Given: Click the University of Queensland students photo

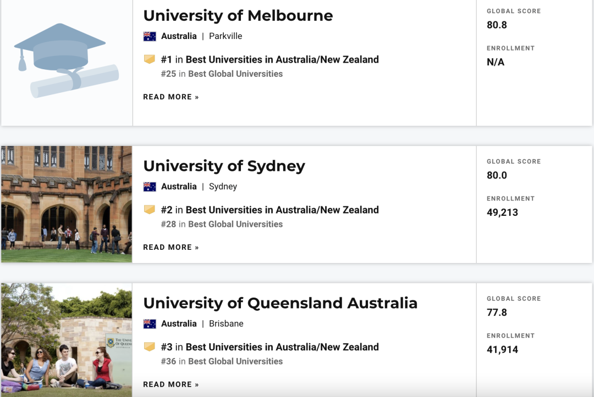Looking at the screenshot, I should tap(67, 340).
